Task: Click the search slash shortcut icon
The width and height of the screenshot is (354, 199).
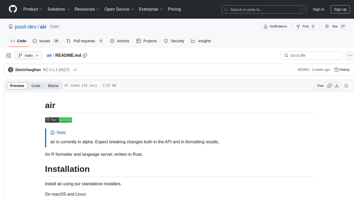Action: (x=302, y=9)
